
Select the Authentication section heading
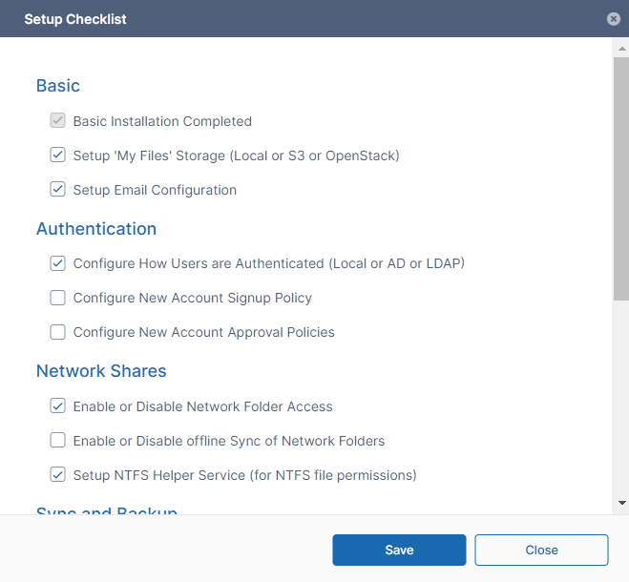click(96, 229)
